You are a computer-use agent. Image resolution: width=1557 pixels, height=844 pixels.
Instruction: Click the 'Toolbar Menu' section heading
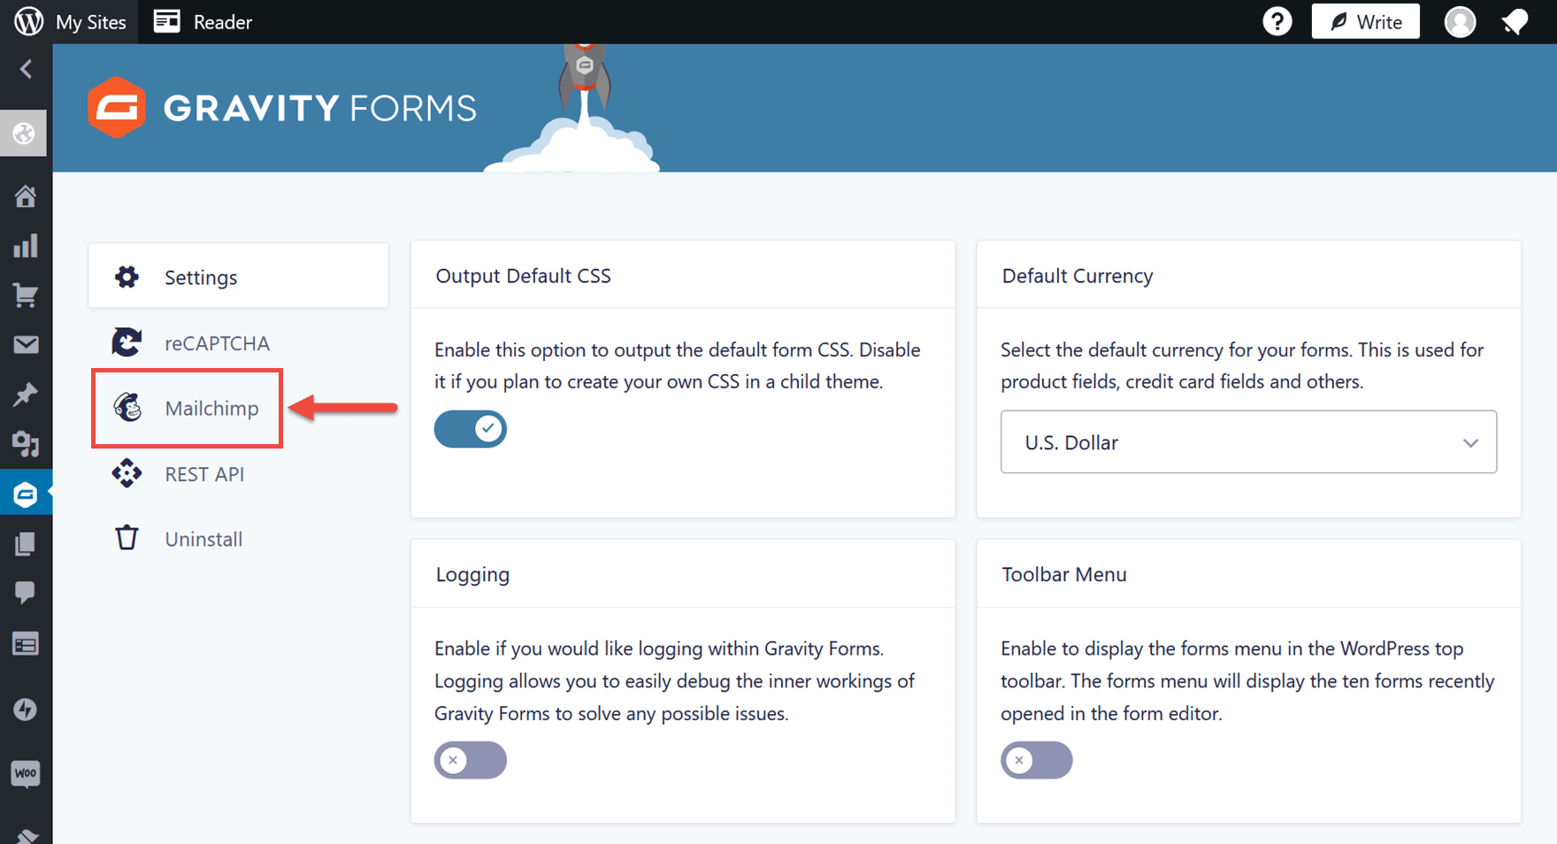[1063, 575]
